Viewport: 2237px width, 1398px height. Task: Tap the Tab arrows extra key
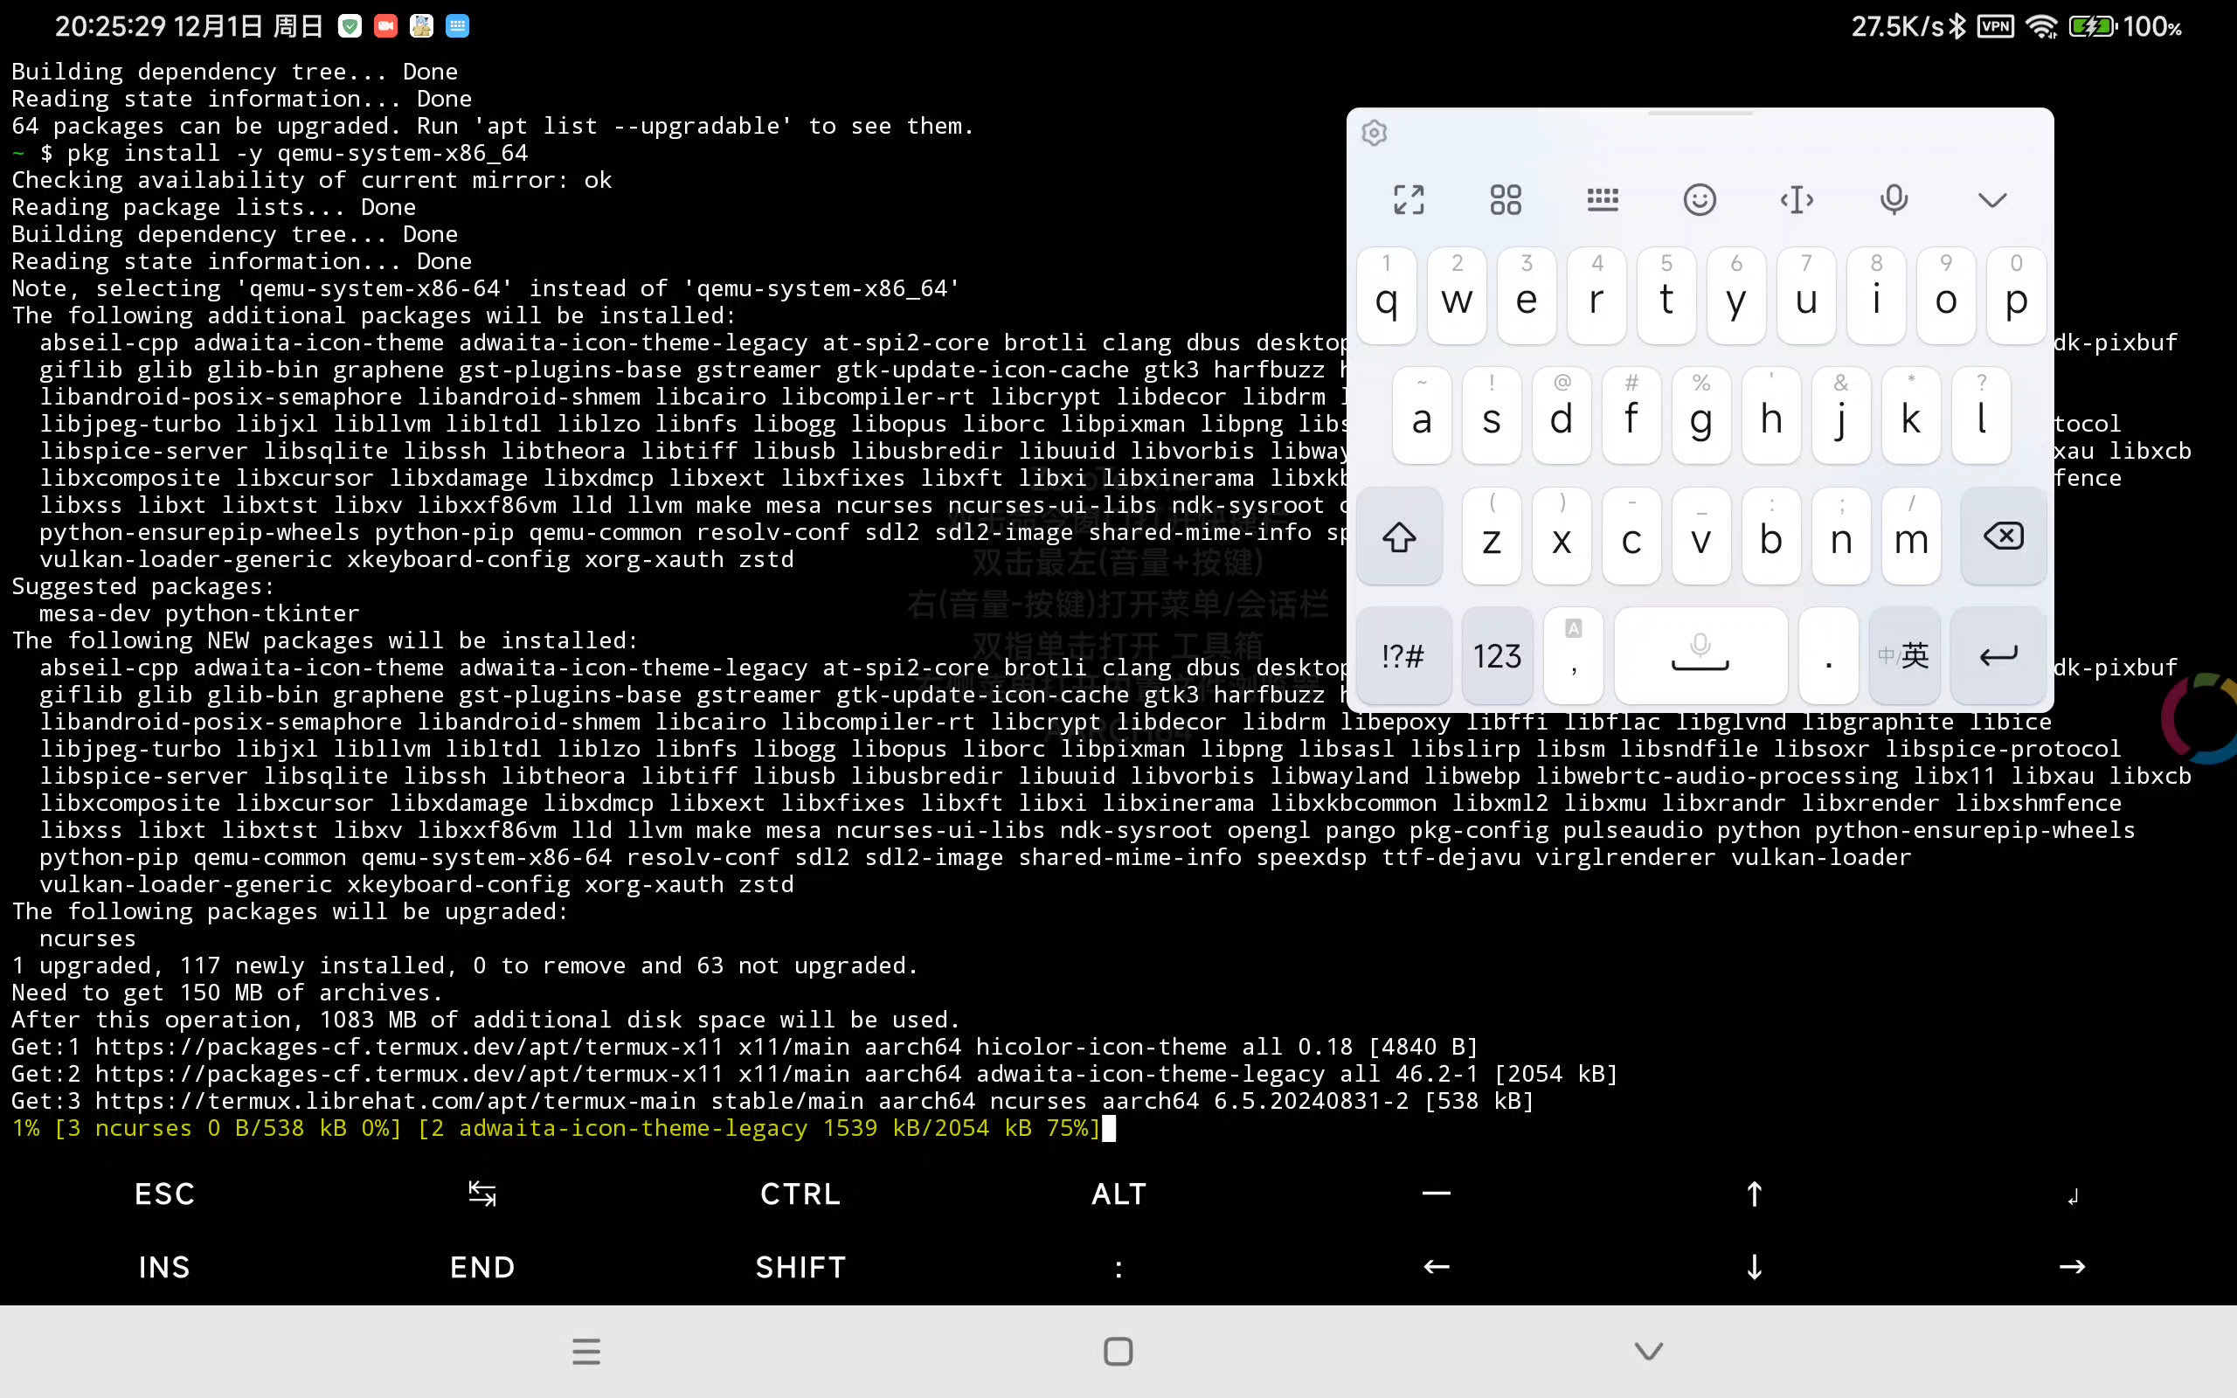click(x=482, y=1194)
